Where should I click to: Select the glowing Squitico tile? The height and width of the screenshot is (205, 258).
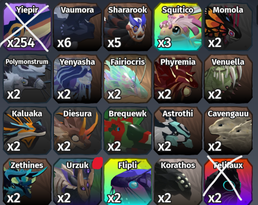point(178,27)
